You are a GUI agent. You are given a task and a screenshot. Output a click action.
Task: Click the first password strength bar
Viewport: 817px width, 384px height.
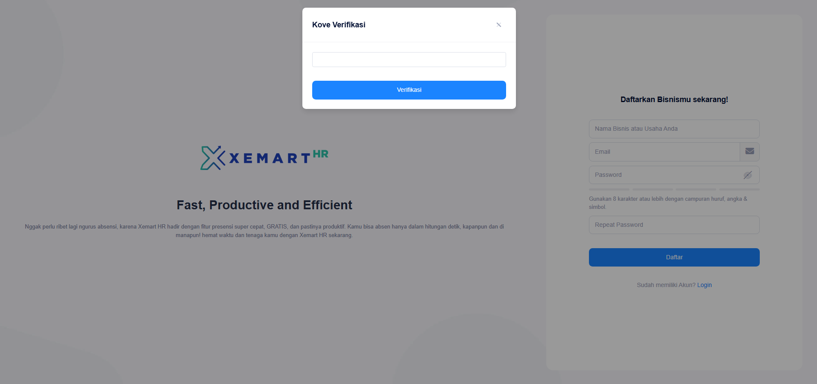[x=609, y=189]
